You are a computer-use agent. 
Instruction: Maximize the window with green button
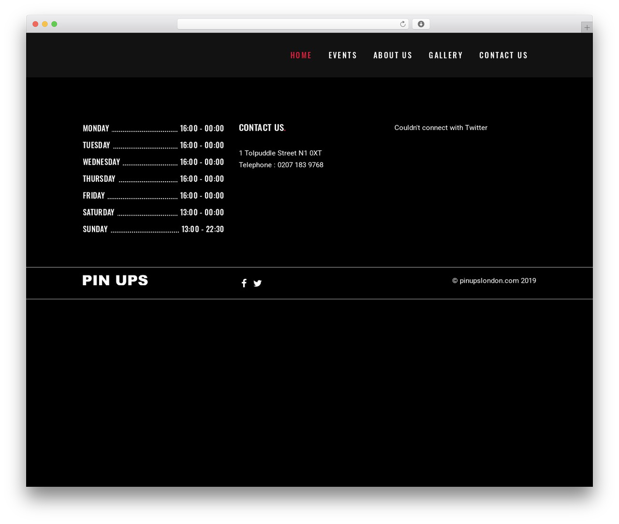point(54,24)
